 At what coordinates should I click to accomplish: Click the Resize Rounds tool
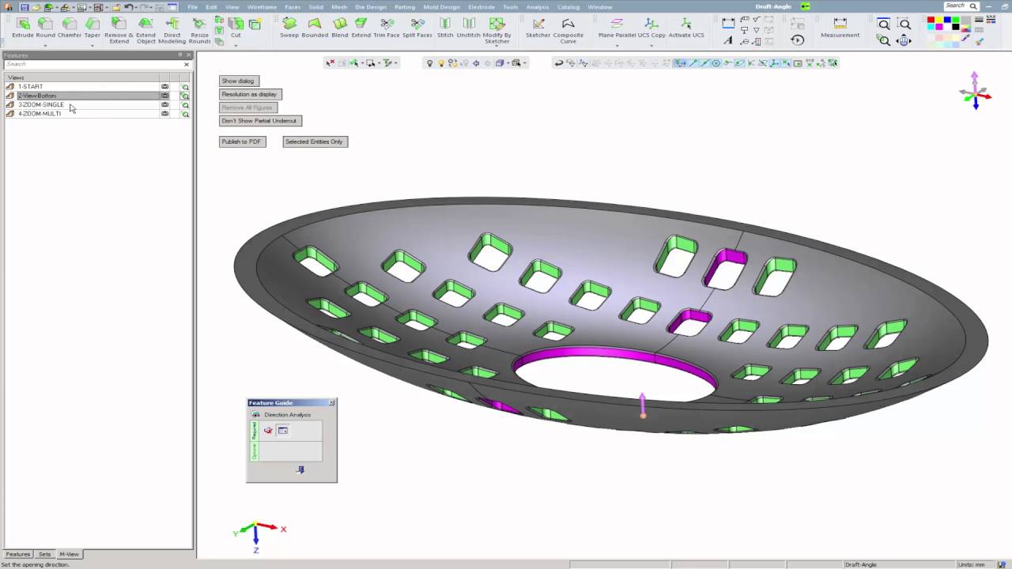pos(199,30)
